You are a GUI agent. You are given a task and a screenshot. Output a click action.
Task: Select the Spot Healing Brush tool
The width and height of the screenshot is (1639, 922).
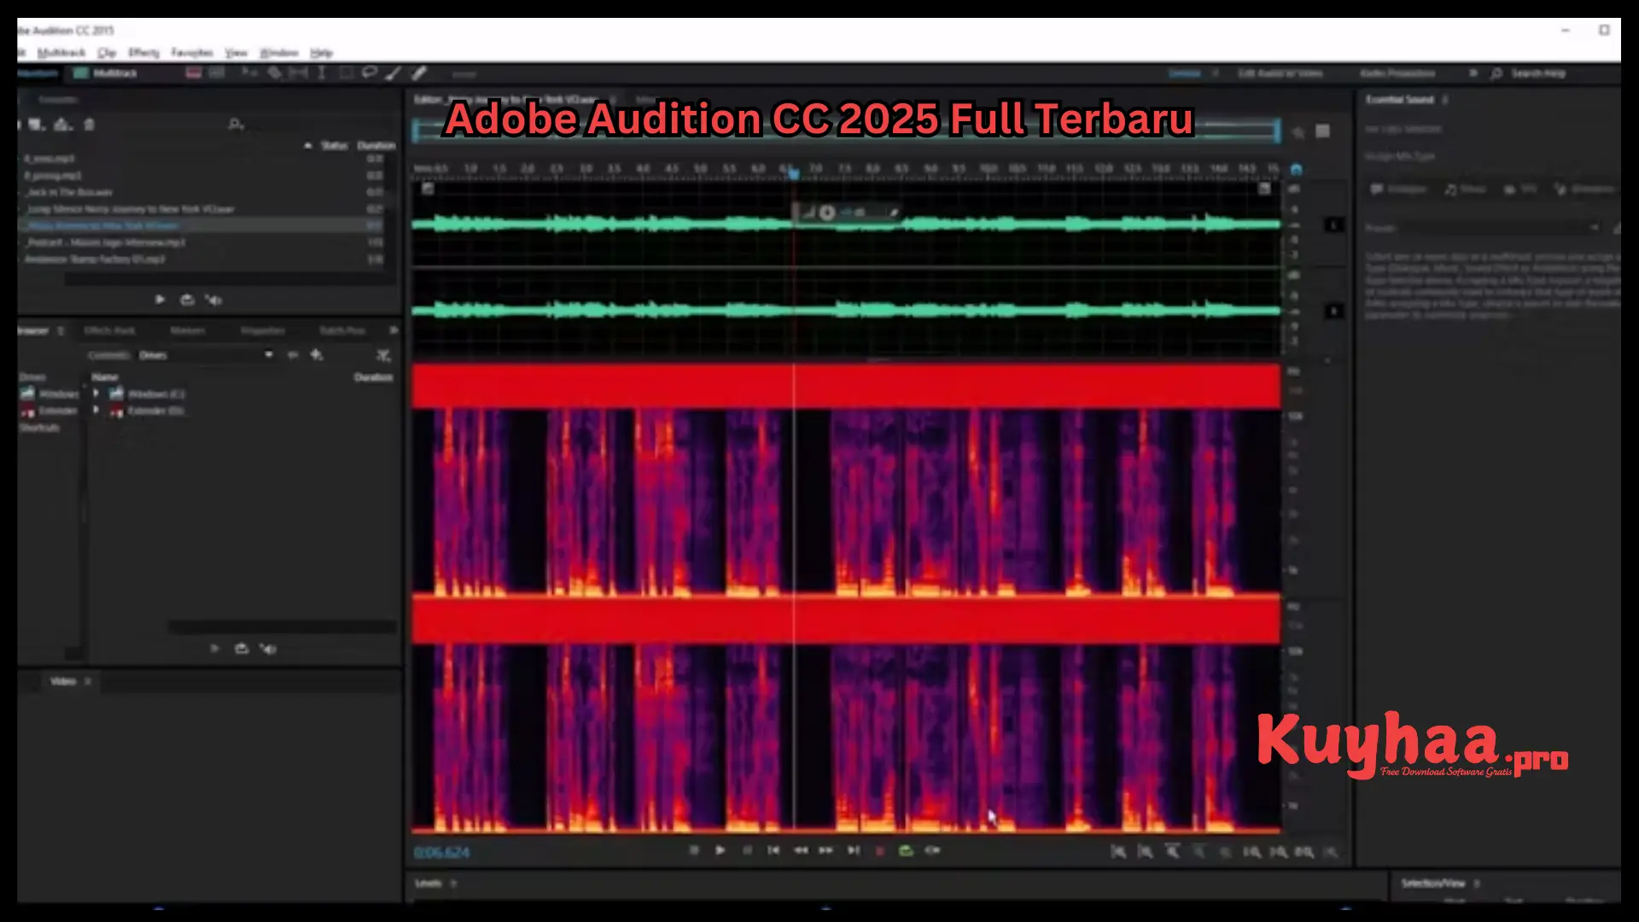tap(418, 73)
